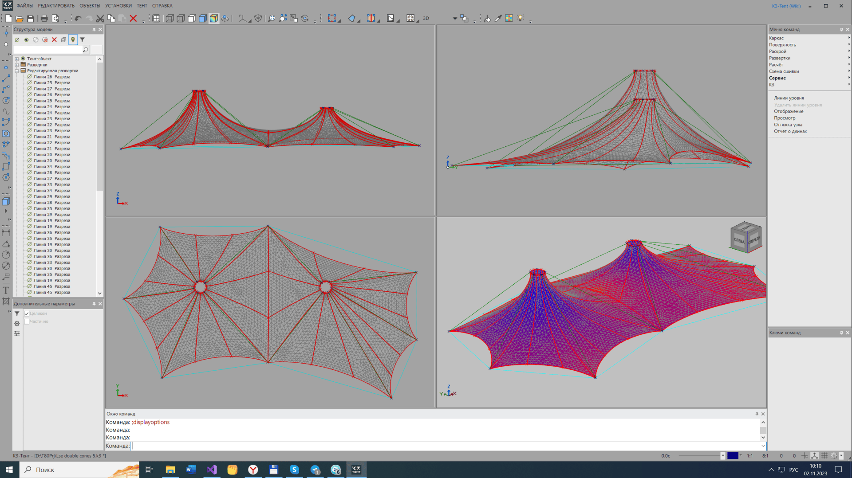Toggle visibility eye icon of Тент-объект

pyautogui.click(x=24, y=59)
